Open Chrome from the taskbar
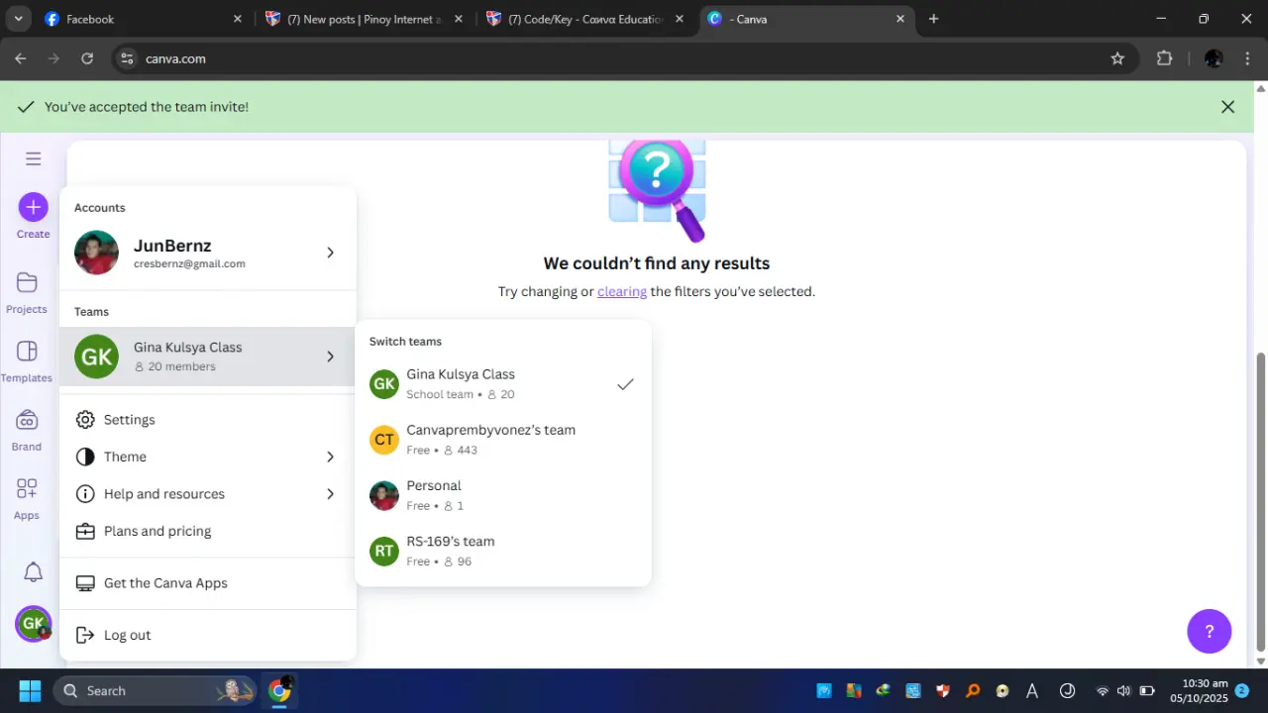 pos(279,690)
